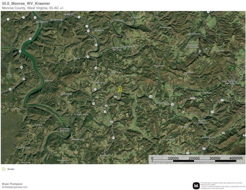246x190 pixels.
Task: Click the Route 219 shield near Rock Camp
Action: pyautogui.click(x=204, y=148)
